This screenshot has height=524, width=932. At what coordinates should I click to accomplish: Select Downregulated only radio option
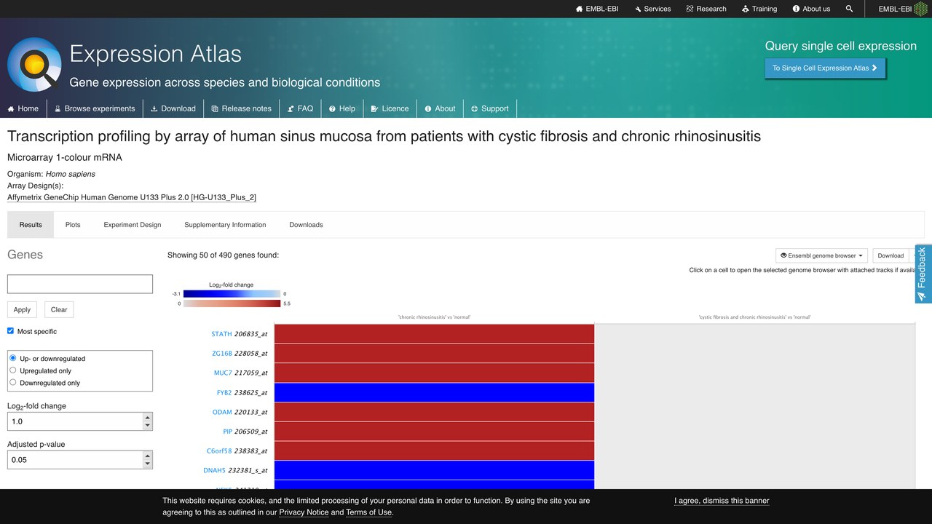click(x=13, y=382)
